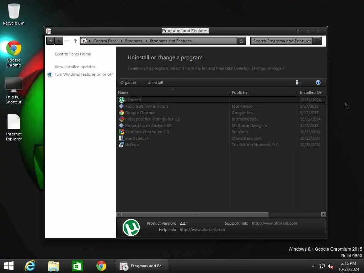Viewport: 364px width, 273px height.
Task: Click the 'mythemepack' publisher cell
Action: click(x=245, y=119)
